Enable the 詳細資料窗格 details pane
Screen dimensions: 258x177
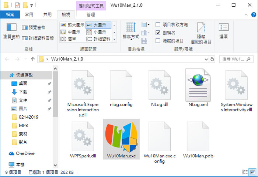[x=38, y=38]
